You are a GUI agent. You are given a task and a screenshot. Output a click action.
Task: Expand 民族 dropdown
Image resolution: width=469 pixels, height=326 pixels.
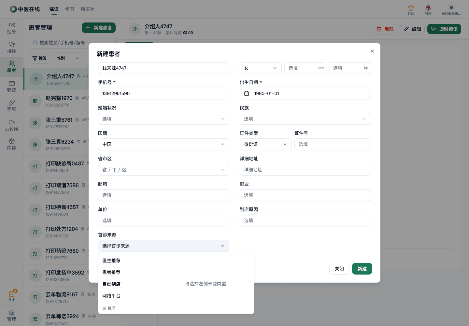305,119
